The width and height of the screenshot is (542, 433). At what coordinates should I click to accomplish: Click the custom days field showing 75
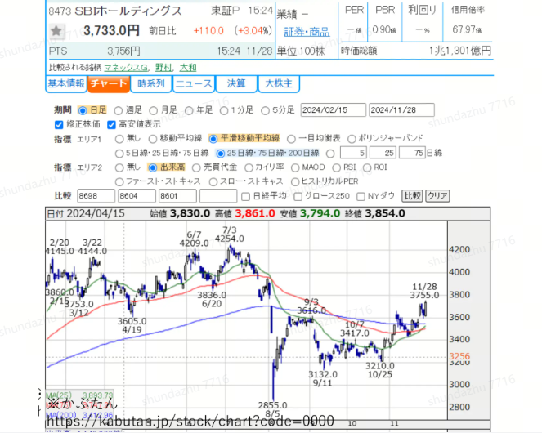[x=412, y=153]
